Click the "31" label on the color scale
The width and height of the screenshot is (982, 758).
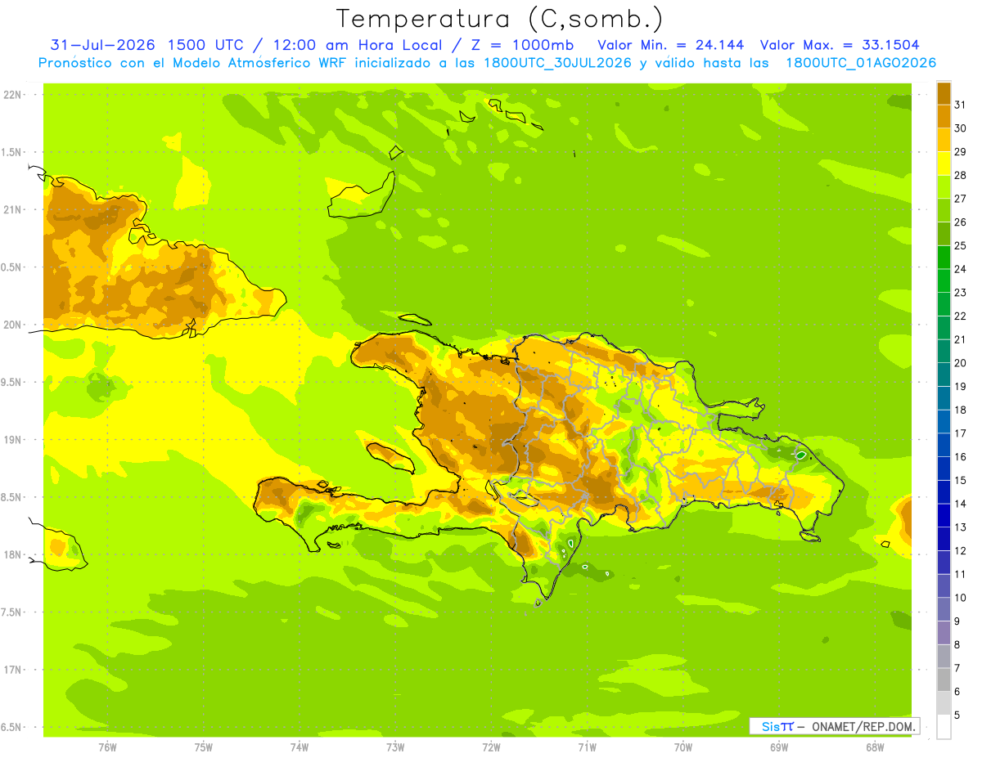click(x=961, y=105)
